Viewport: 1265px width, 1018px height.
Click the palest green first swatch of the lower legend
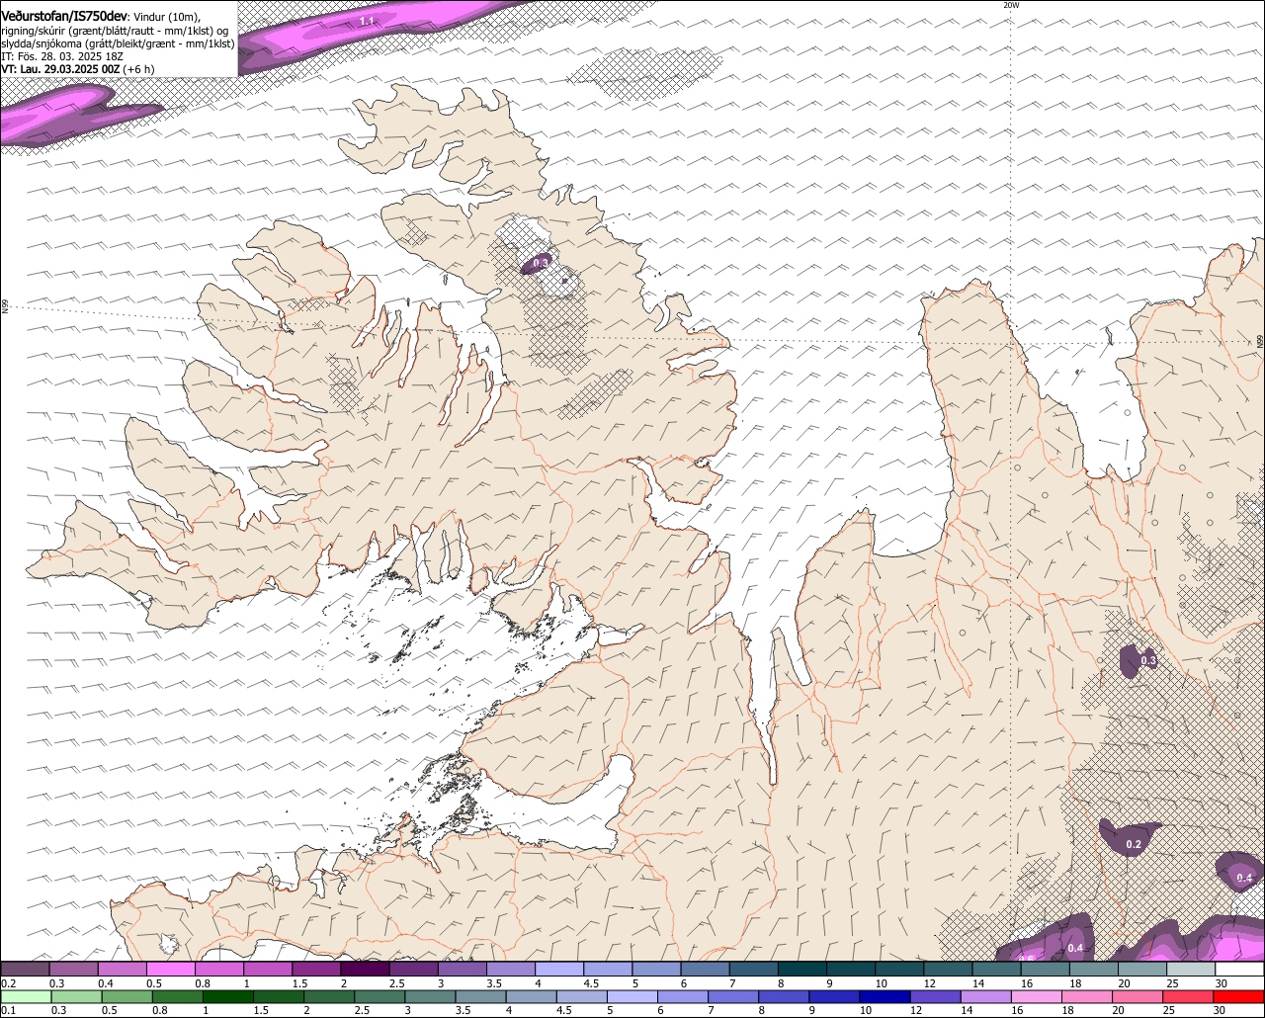click(26, 996)
